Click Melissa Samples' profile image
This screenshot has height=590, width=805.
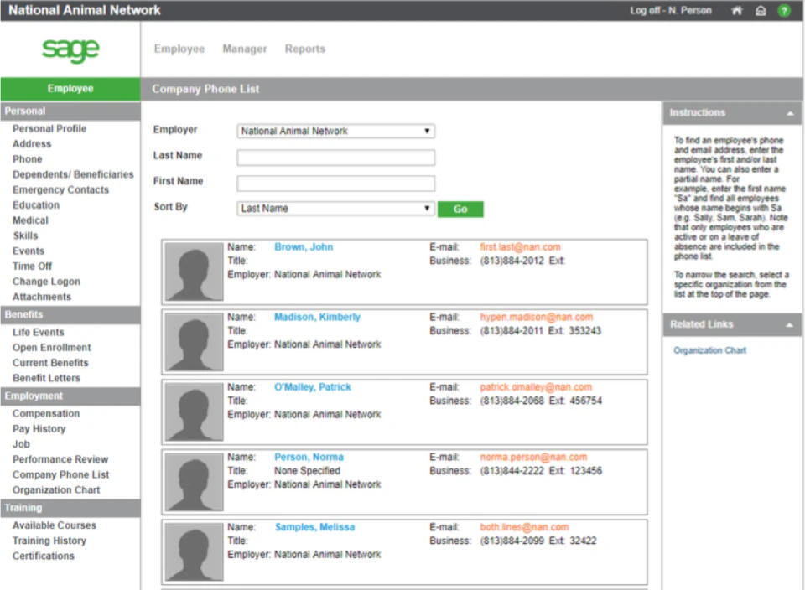[x=193, y=551]
